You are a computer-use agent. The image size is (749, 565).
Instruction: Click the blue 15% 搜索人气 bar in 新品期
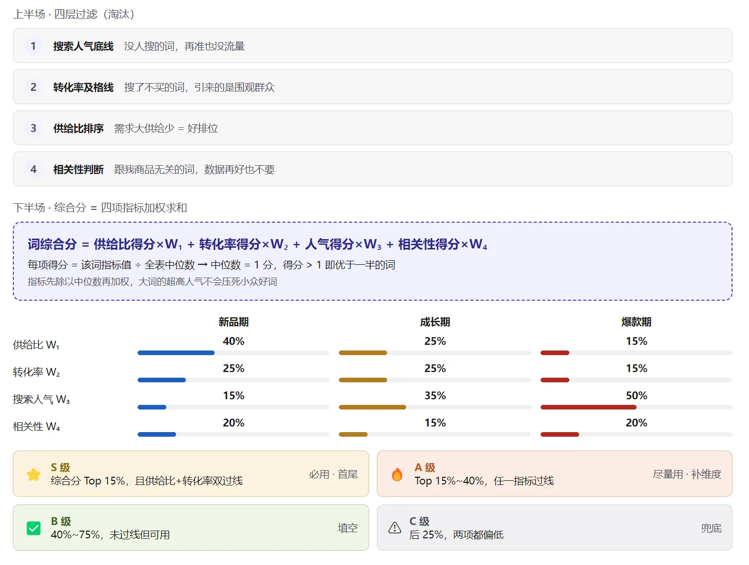point(152,407)
